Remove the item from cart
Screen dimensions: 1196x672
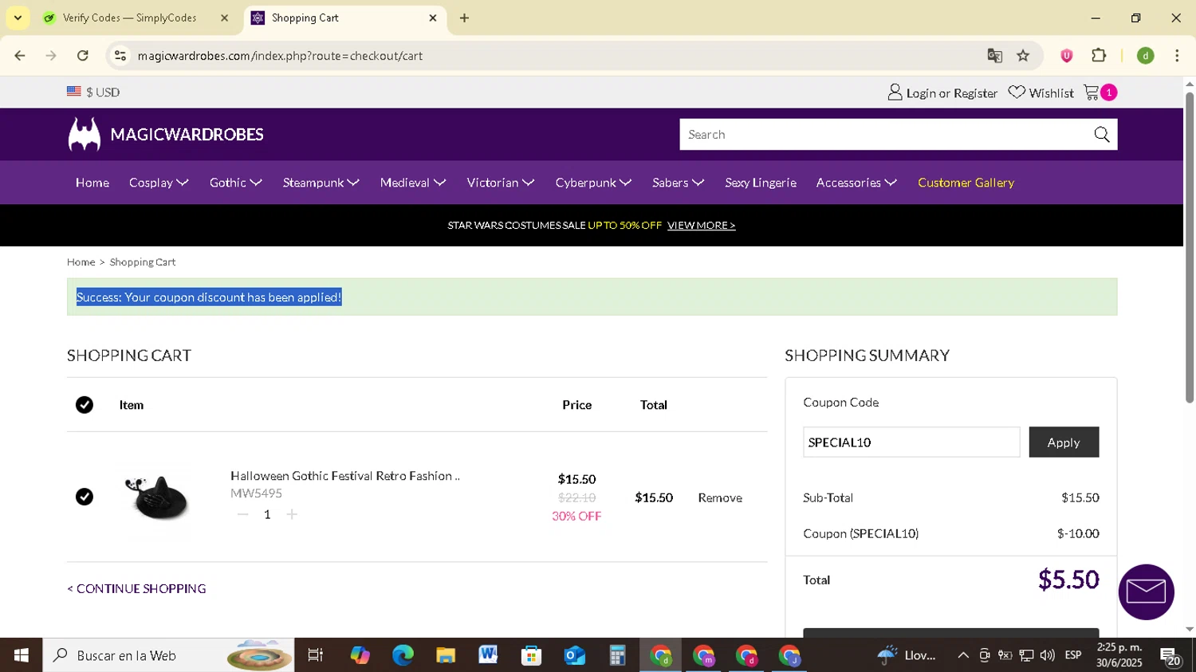(x=720, y=497)
